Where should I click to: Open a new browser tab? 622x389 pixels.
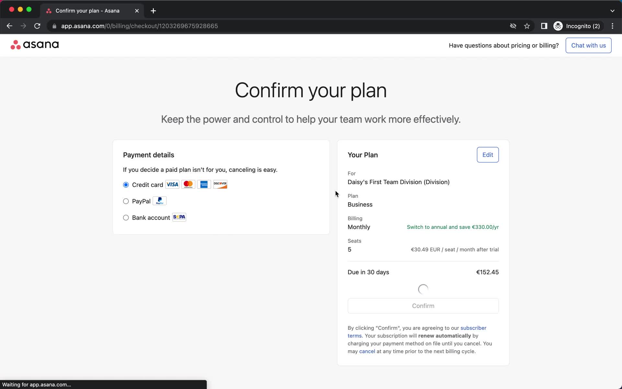pos(153,11)
